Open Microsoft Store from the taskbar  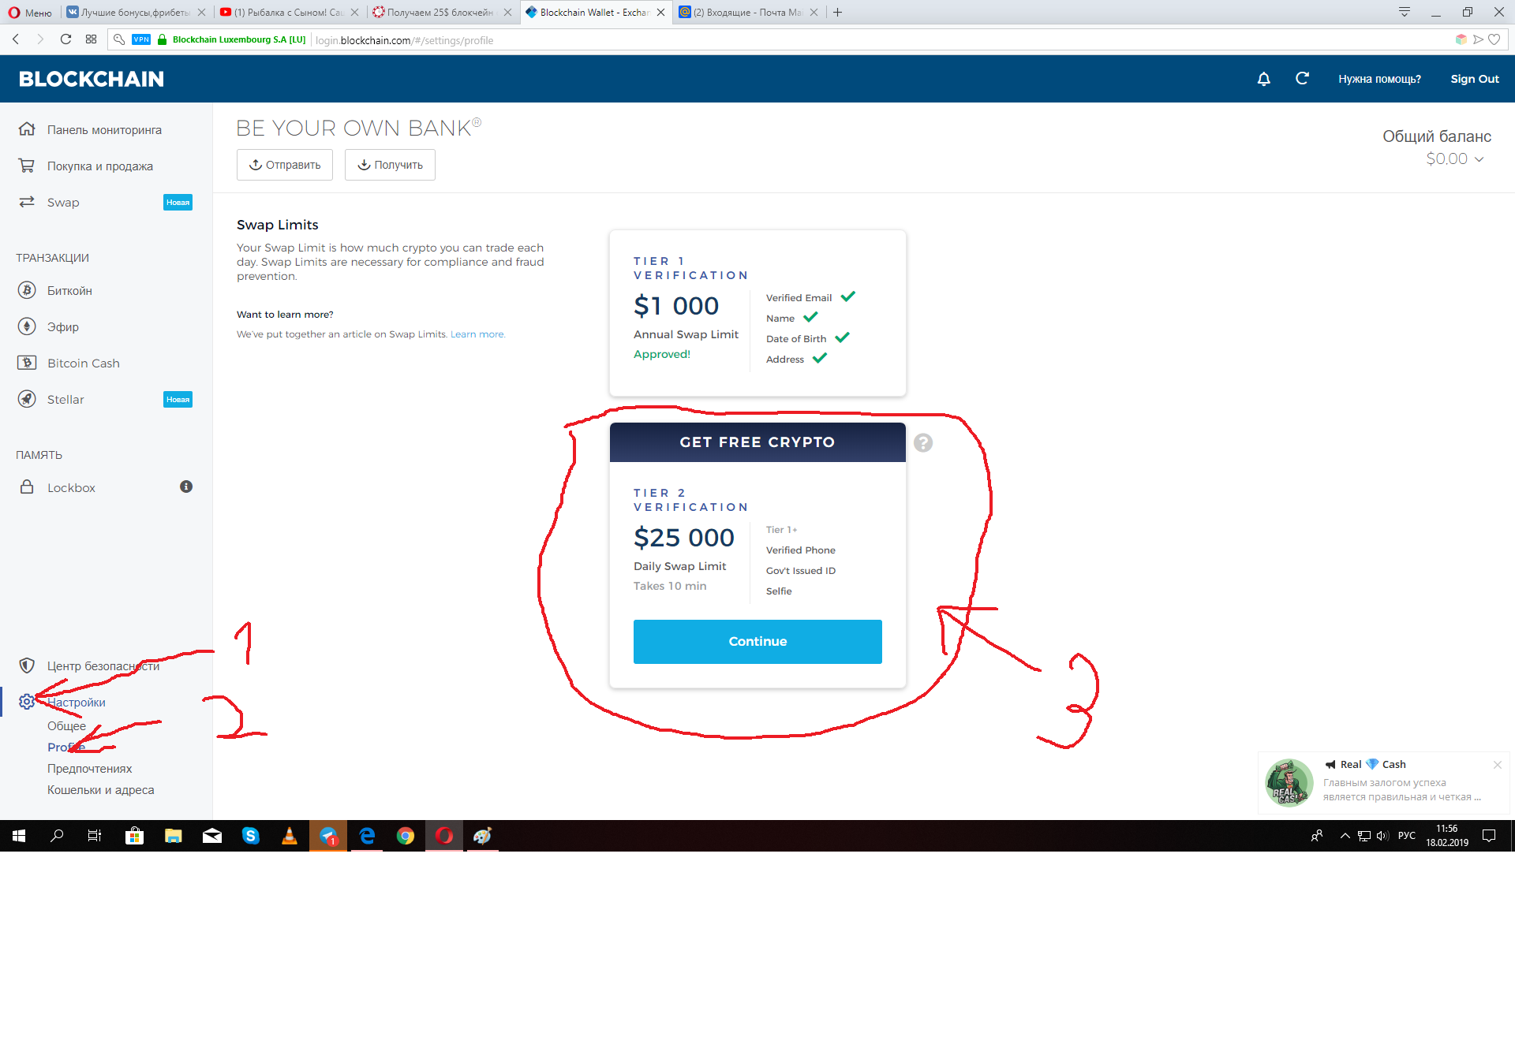click(134, 836)
